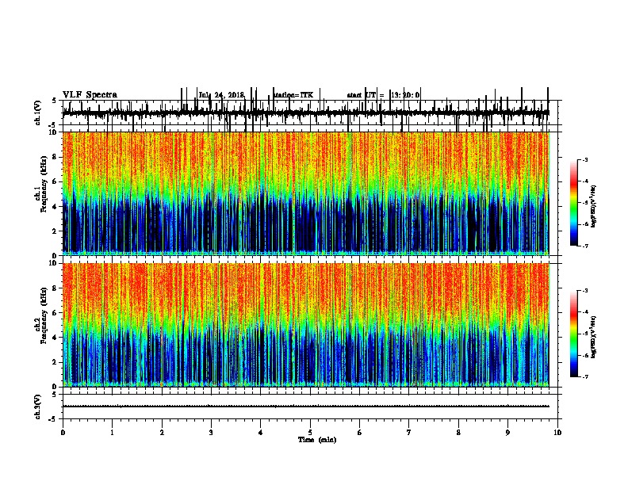Click the "8" tick on the time axis
Viewport: 628px width, 485px height.
pos(458,433)
